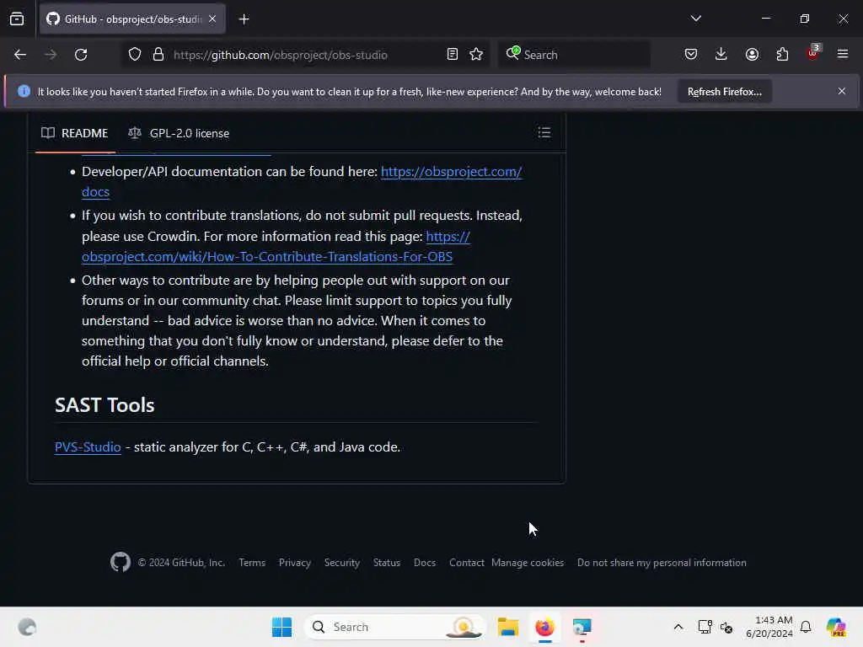The image size is (863, 647).
Task: Open the PVS-Studio link
Action: coord(88,447)
